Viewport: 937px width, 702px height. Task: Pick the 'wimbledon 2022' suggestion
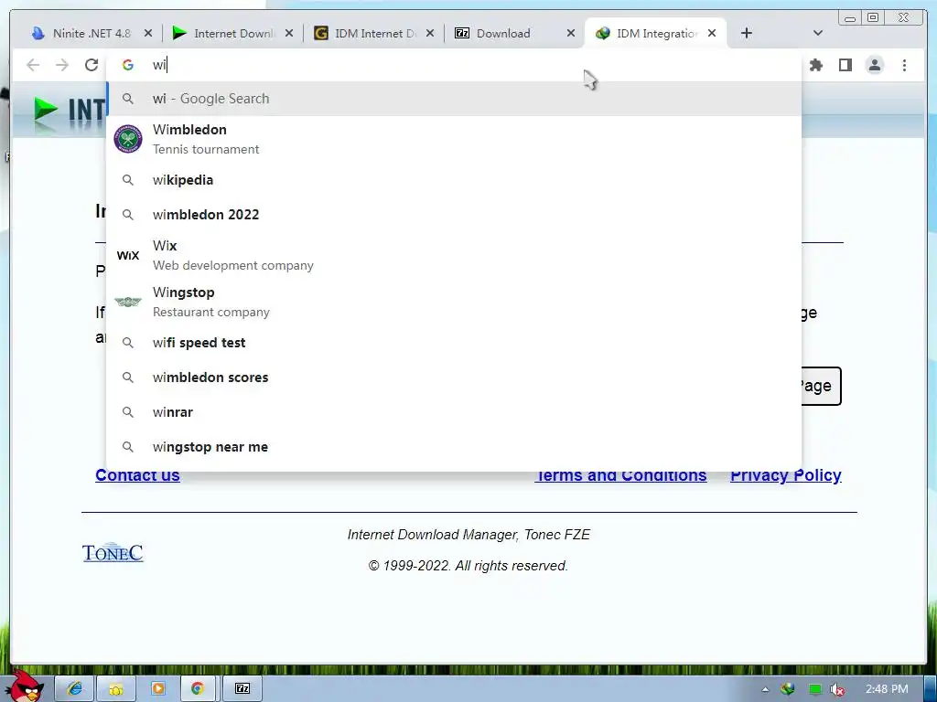pyautogui.click(x=454, y=214)
